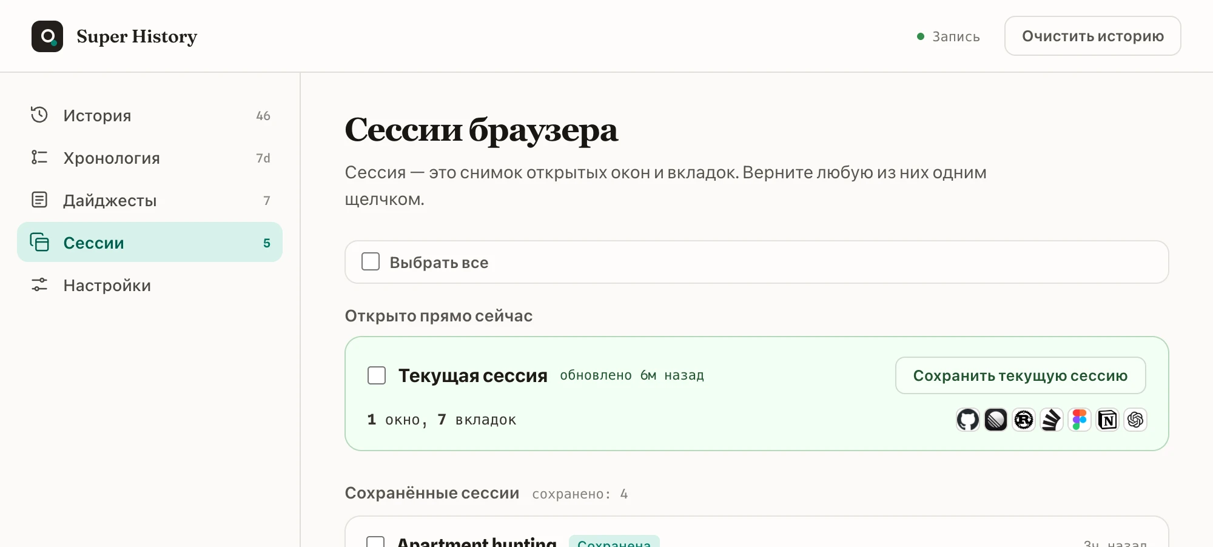The image size is (1213, 547).
Task: Open the Дайджесты menu item
Action: [x=150, y=200]
